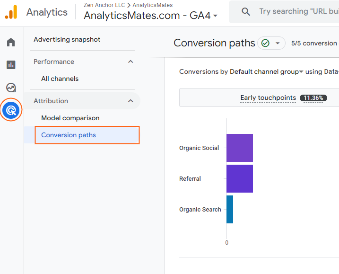Click the search magnifier icon
The height and width of the screenshot is (274, 339).
245,11
